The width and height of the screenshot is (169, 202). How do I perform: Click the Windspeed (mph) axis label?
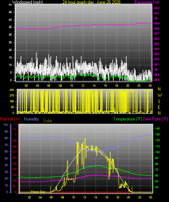coord(28,2)
